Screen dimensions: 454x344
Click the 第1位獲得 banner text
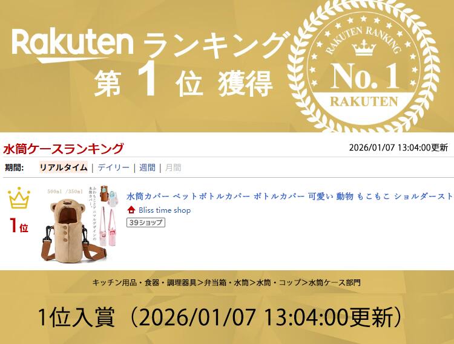[183, 83]
